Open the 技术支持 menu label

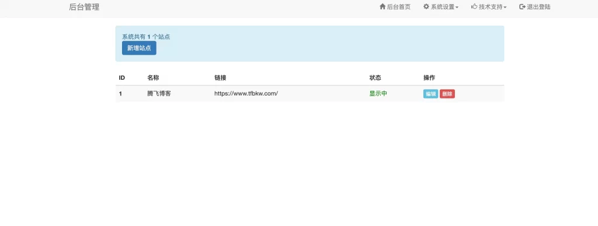(x=491, y=7)
